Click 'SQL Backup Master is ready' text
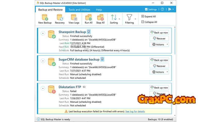 coord(55,119)
